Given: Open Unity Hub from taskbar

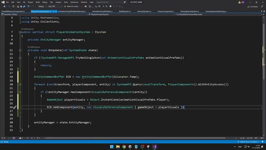Looking at the screenshot, I should pyautogui.click(x=130, y=147).
